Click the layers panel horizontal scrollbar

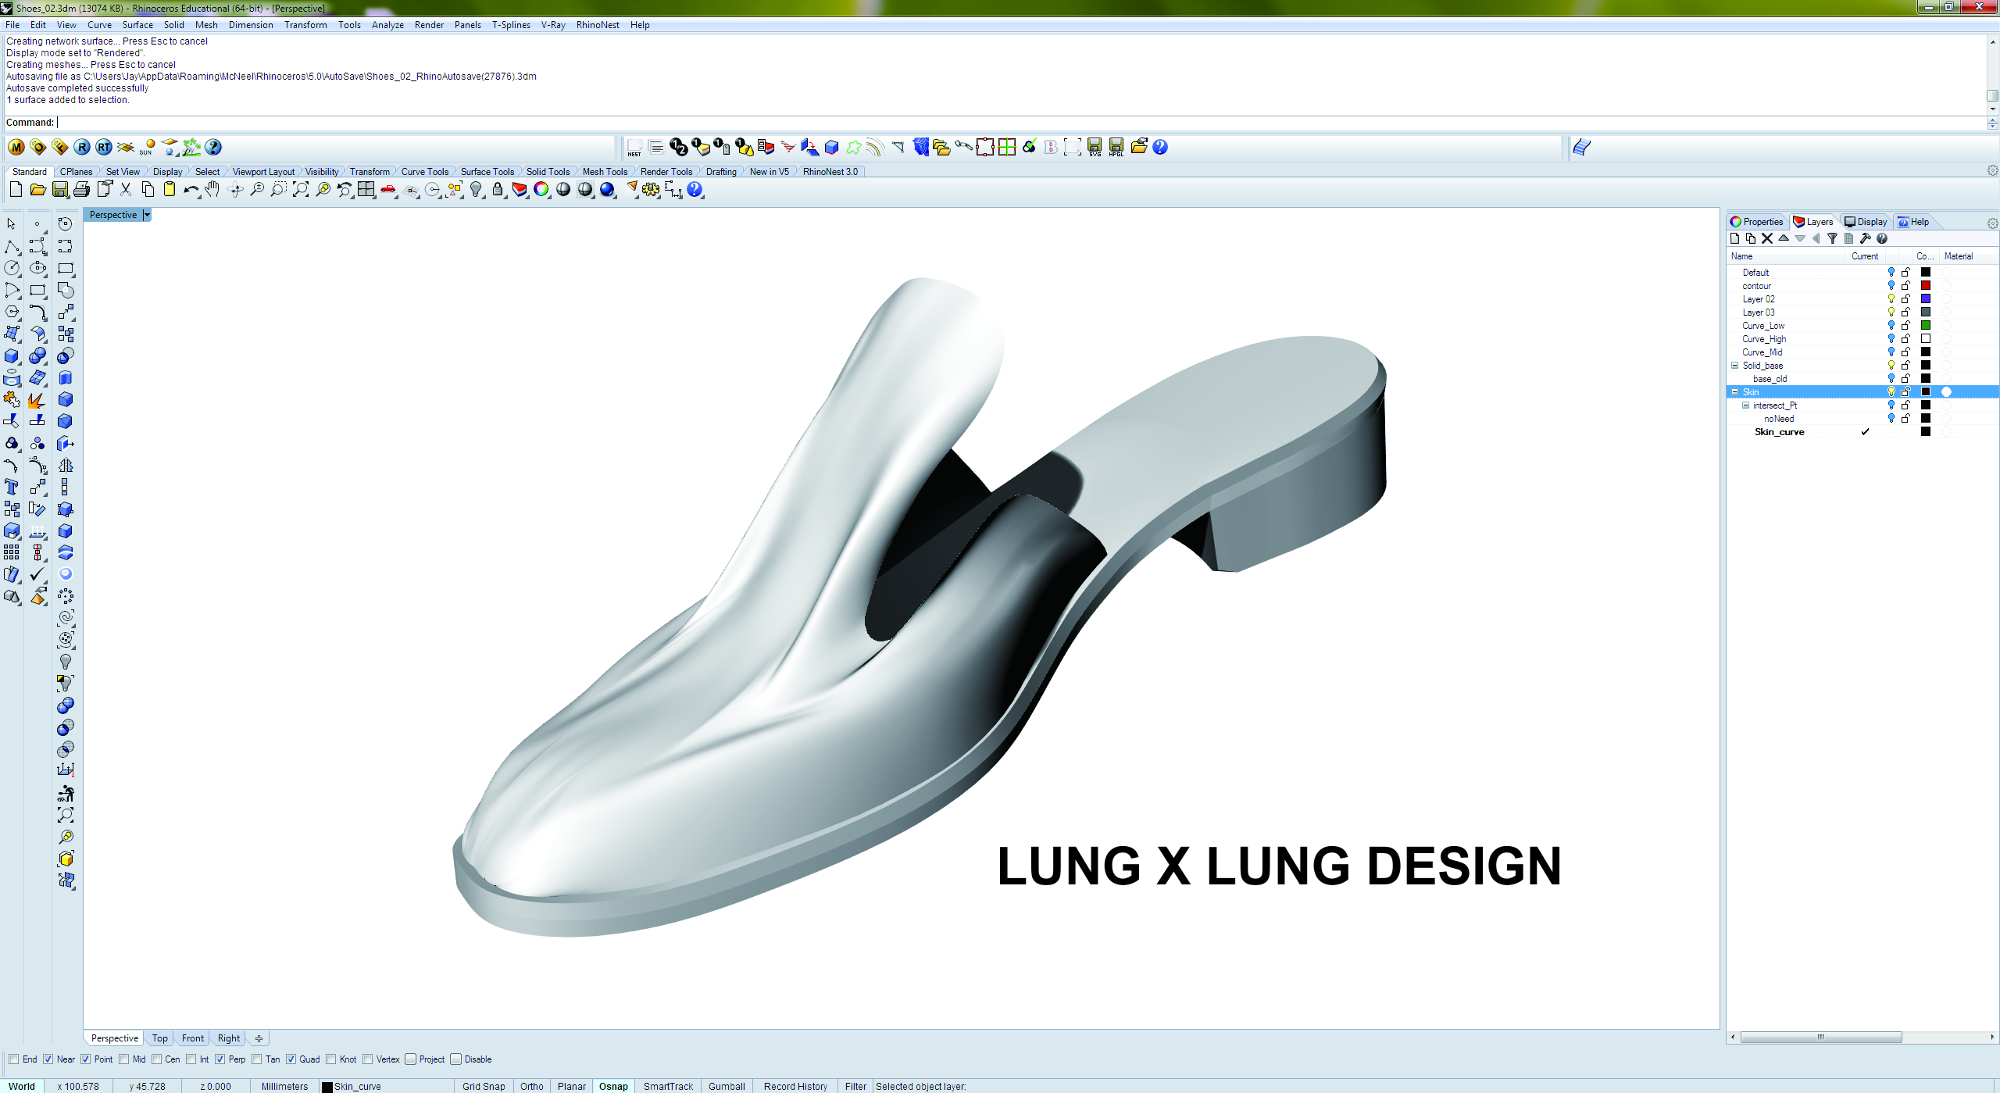click(x=1821, y=1038)
